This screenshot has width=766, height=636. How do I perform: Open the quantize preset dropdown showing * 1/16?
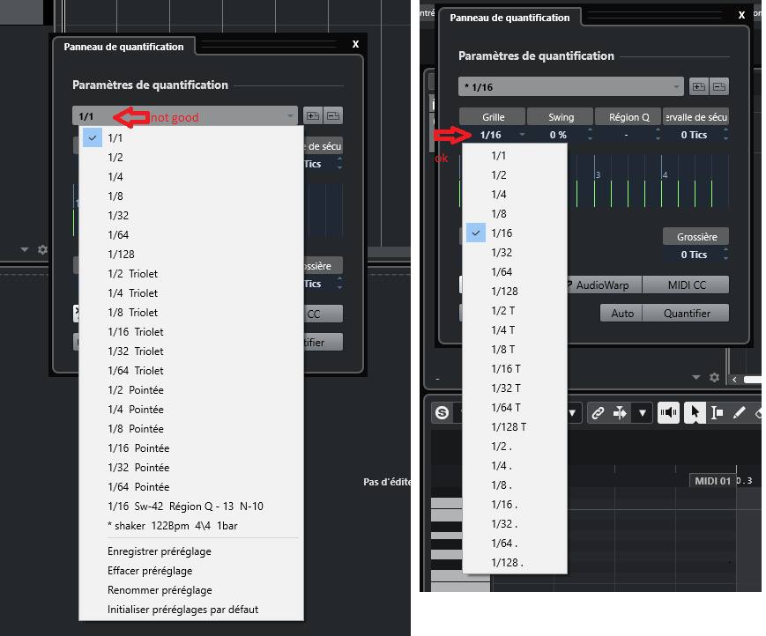(570, 85)
